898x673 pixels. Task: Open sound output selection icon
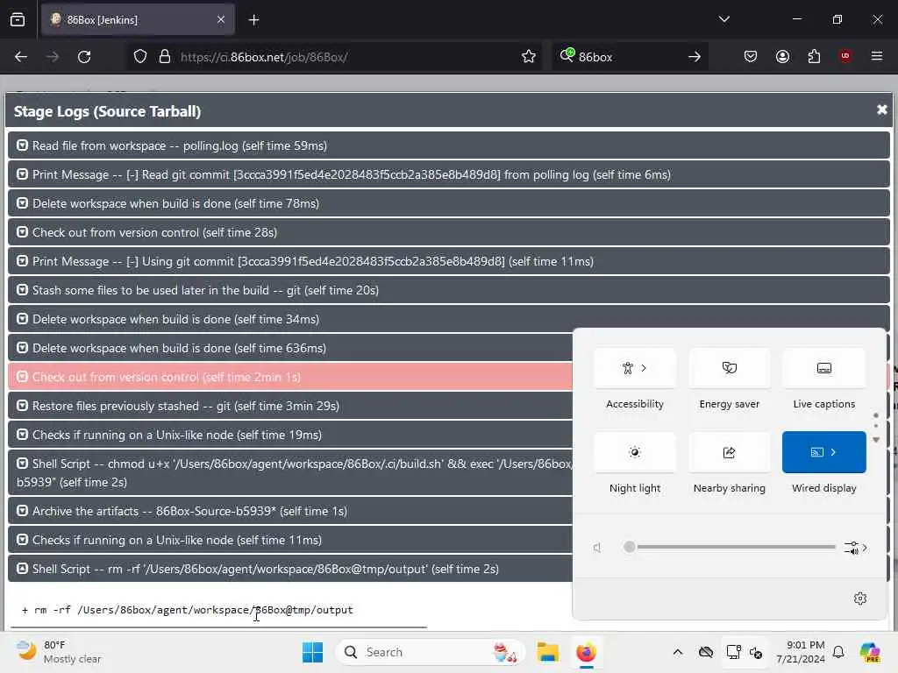(x=855, y=548)
